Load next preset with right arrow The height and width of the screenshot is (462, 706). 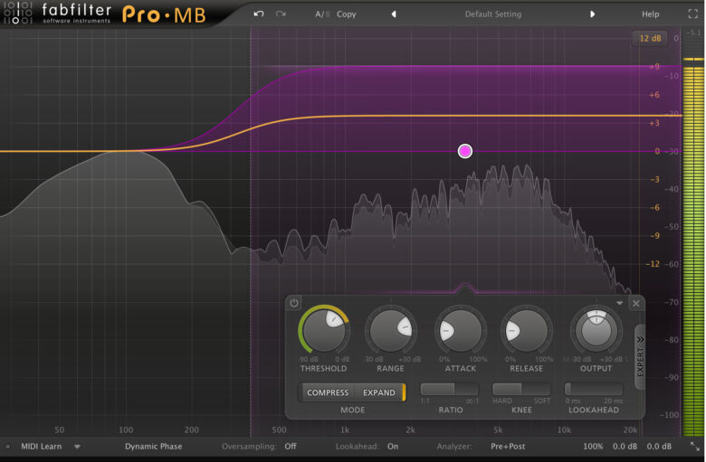pyautogui.click(x=592, y=14)
